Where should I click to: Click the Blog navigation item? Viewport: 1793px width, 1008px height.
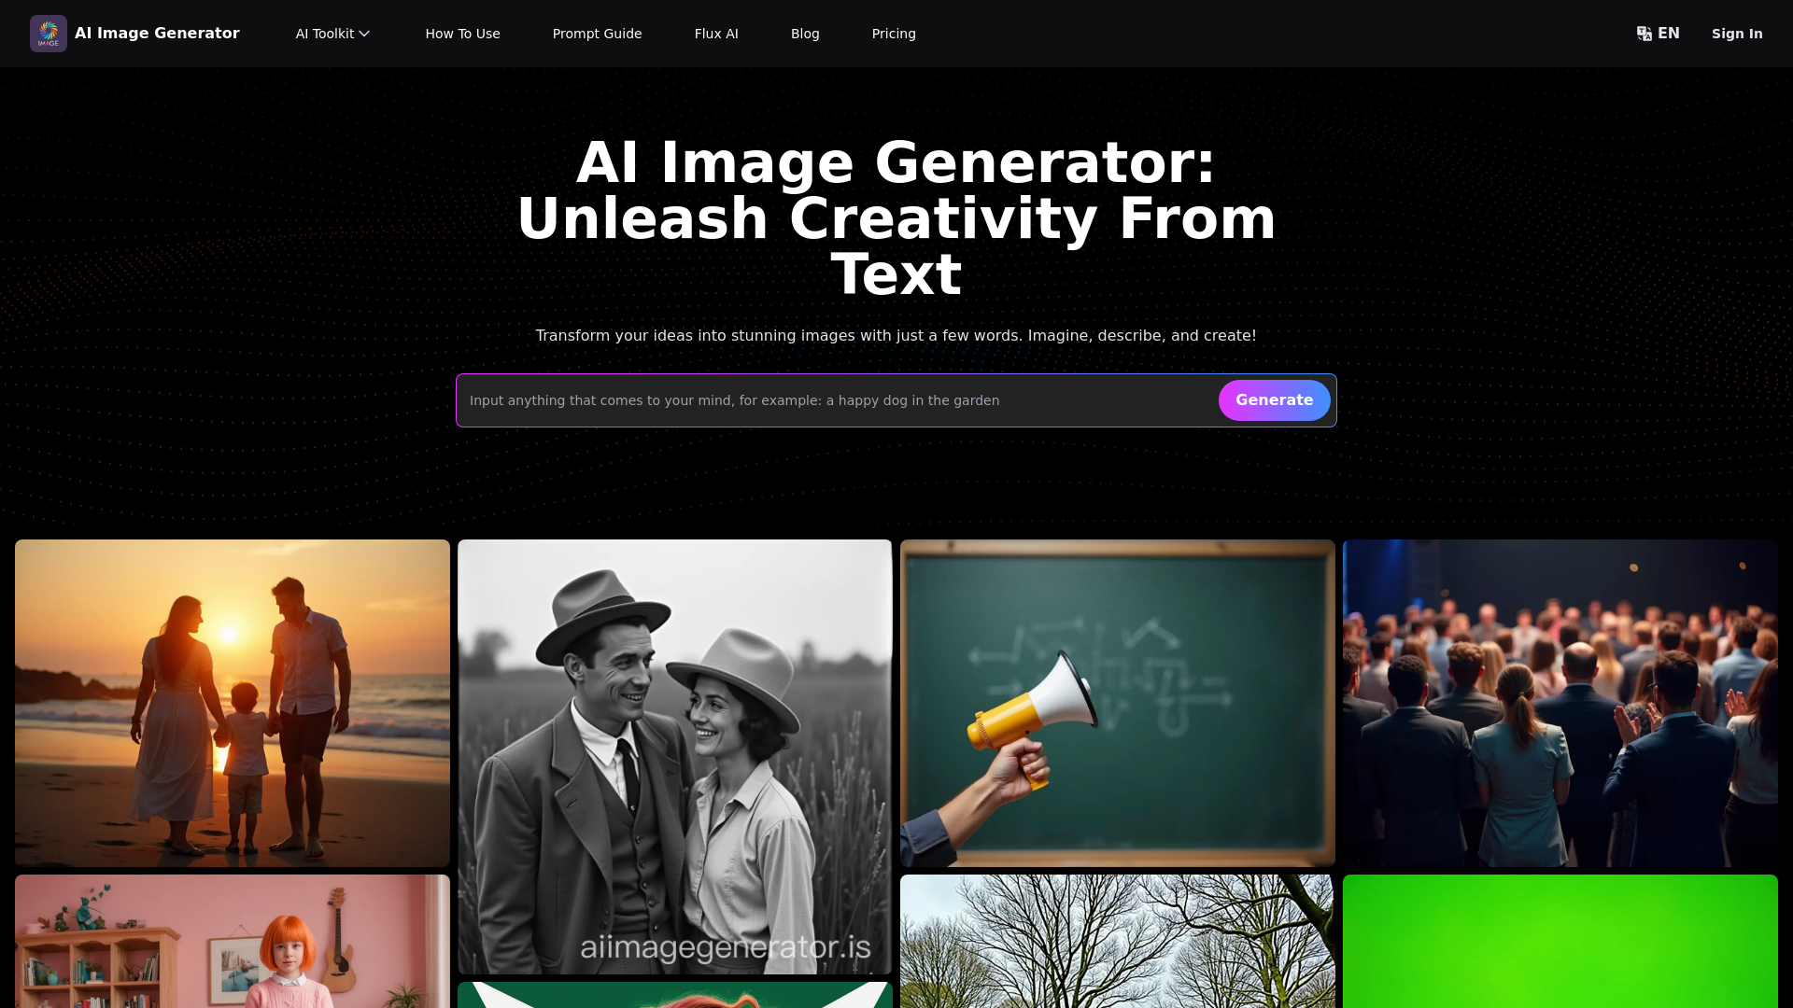805,34
